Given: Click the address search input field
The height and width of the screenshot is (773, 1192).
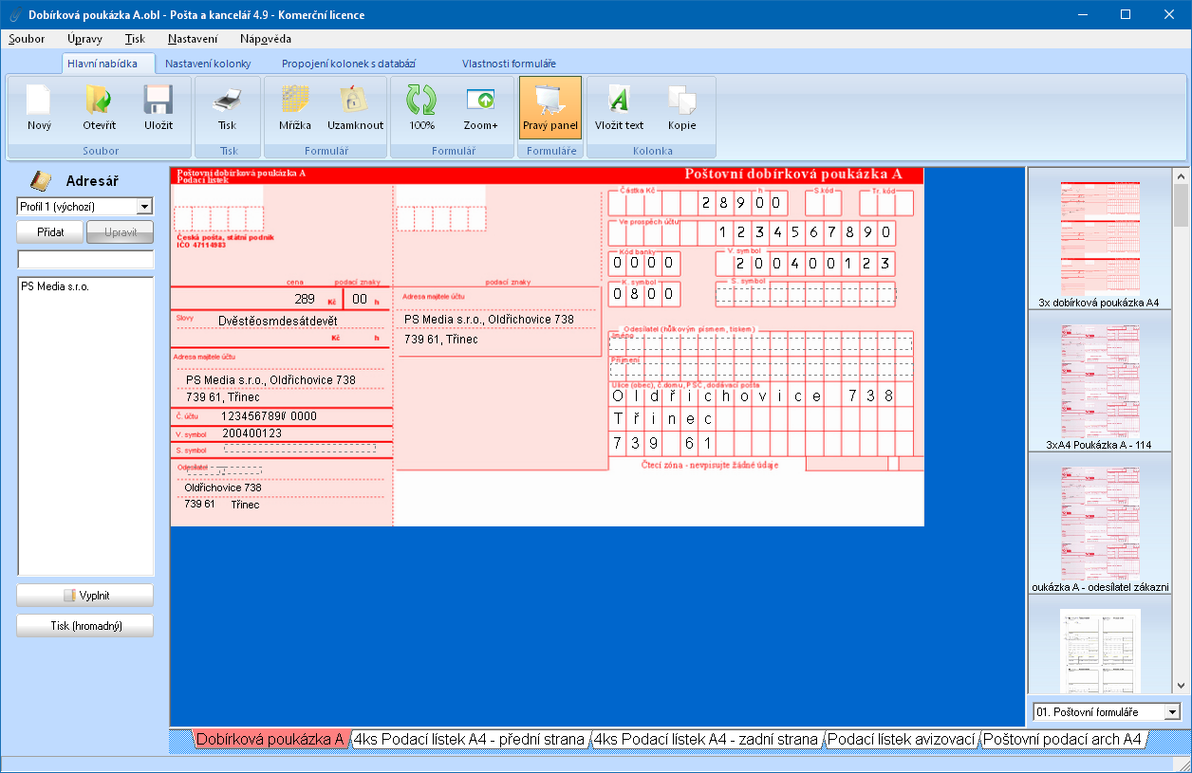Looking at the screenshot, I should click(x=85, y=259).
